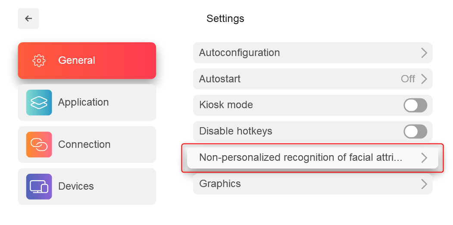Select the General settings tab

87,61
